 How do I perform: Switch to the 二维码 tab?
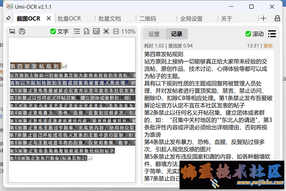pyautogui.click(x=147, y=19)
